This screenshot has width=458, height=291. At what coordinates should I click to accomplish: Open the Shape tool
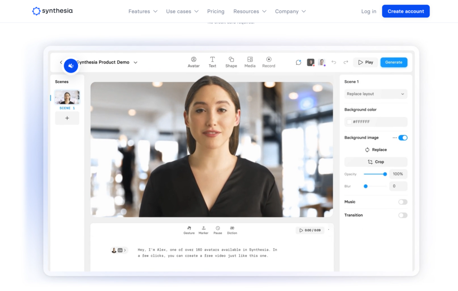[x=231, y=59]
